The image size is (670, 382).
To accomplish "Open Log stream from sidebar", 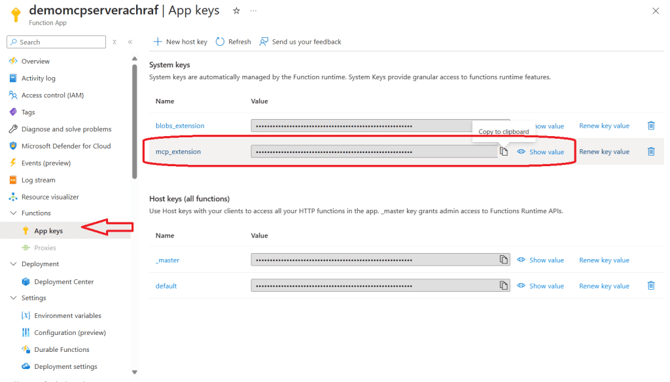I will 38,180.
